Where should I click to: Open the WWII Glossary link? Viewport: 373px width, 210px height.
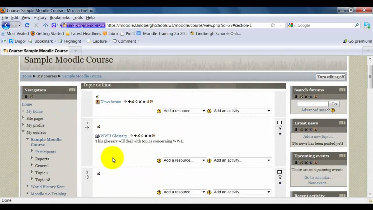[114, 136]
